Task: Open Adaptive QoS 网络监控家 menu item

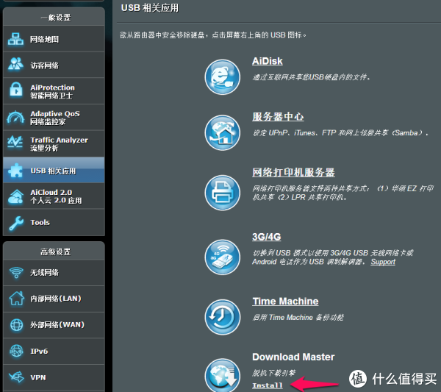Action: coord(54,118)
